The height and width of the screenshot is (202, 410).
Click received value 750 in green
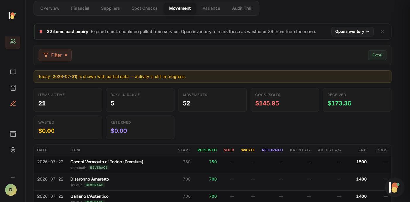(x=213, y=162)
